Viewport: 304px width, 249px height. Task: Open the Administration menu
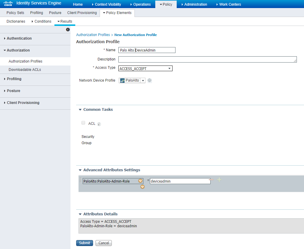(194, 4)
